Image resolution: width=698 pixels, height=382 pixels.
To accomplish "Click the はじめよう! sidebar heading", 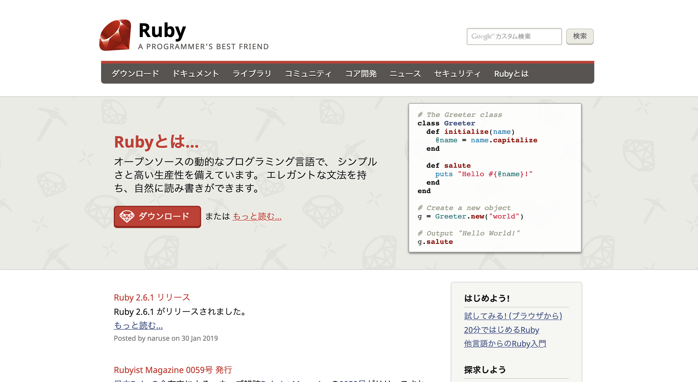I will click(487, 298).
